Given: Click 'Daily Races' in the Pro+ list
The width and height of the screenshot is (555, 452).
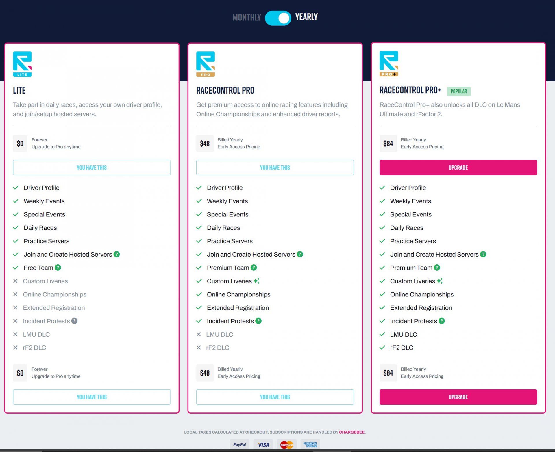Looking at the screenshot, I should tap(407, 228).
